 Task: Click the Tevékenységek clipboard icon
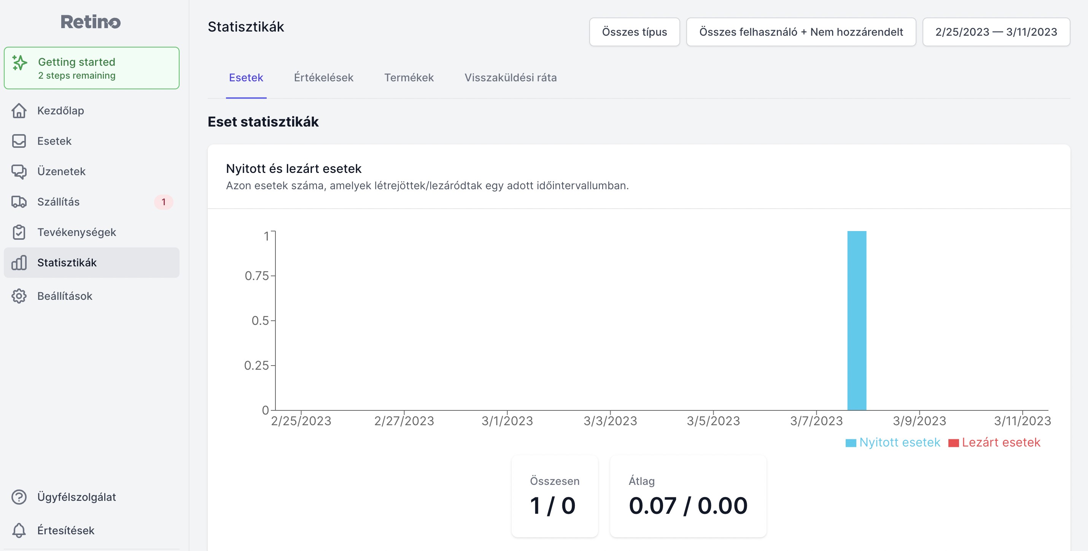pos(19,232)
